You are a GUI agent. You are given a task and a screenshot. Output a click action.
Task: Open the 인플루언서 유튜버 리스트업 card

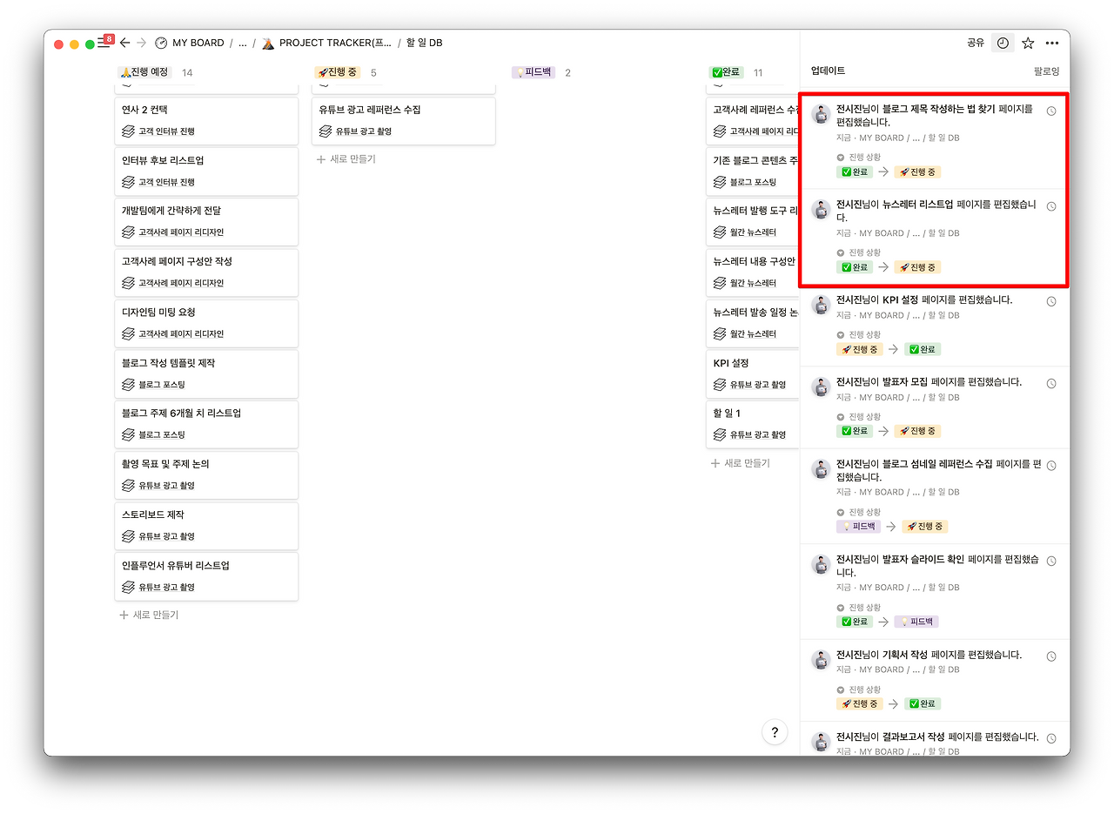(206, 576)
